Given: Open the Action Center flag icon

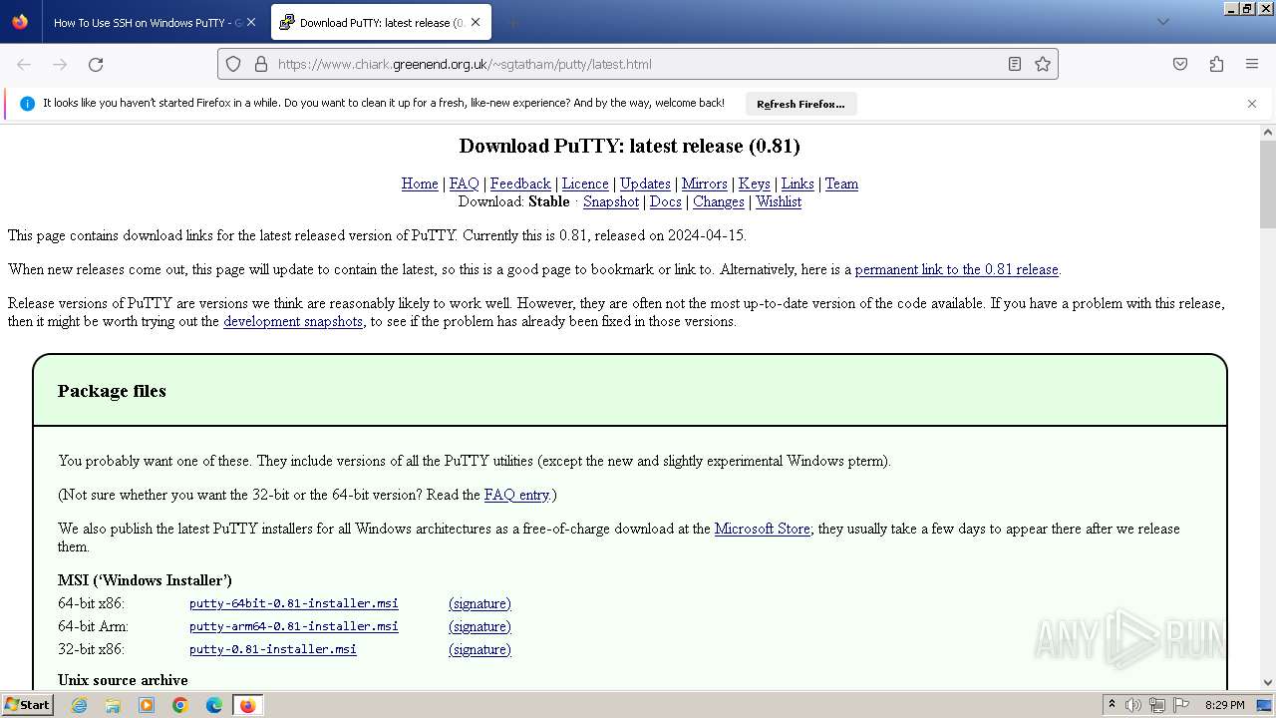Looking at the screenshot, I should coord(1181,705).
